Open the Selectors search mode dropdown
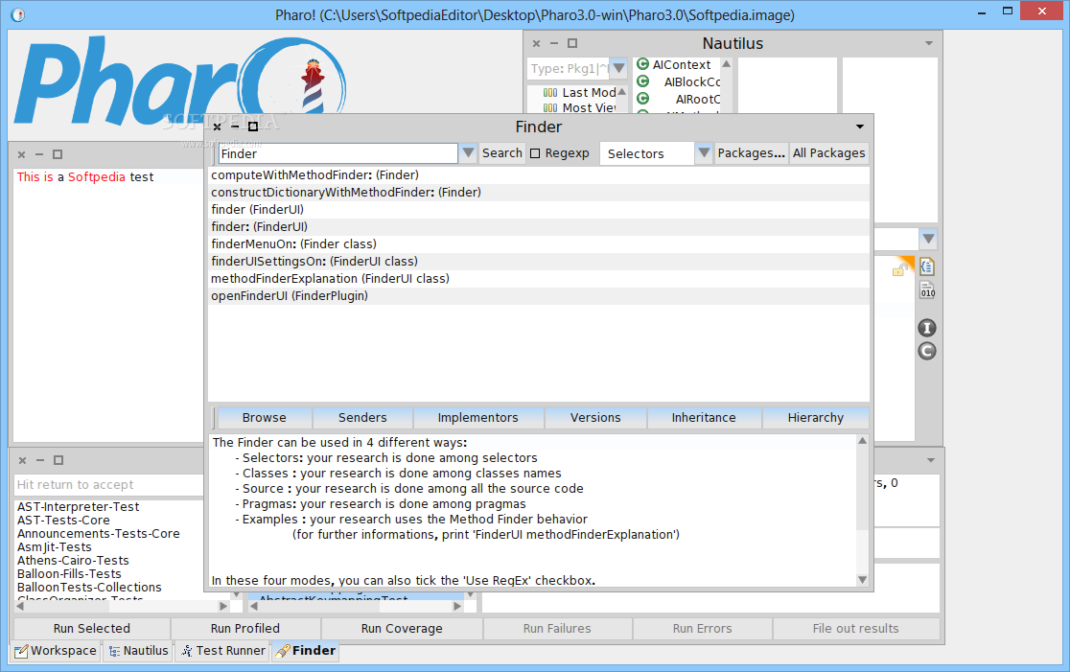Screen dimensions: 1070x672 pyautogui.click(x=705, y=152)
